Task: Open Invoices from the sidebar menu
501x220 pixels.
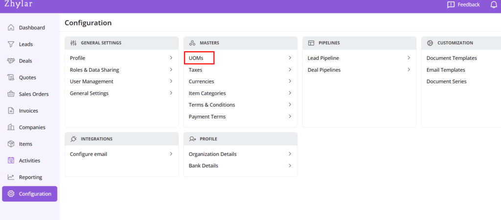Action: pos(28,111)
